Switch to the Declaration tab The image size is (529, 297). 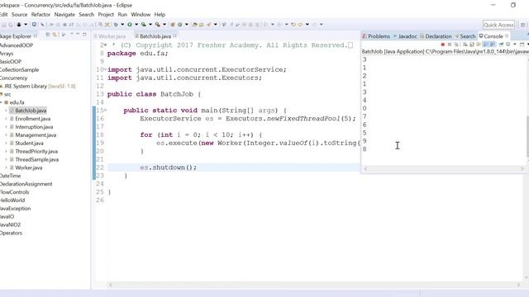[436, 36]
